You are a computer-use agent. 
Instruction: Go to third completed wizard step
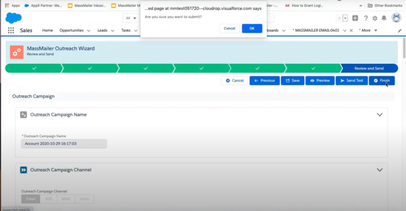(x=146, y=68)
